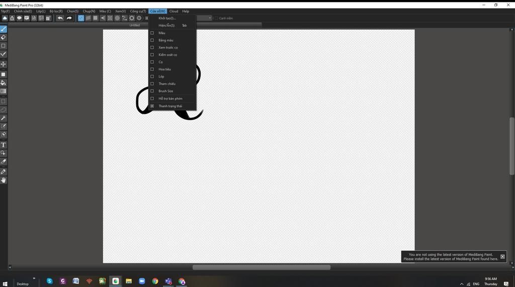This screenshot has width=515, height=287.
Task: Select the Magic Wand tool
Action: (x=4, y=118)
